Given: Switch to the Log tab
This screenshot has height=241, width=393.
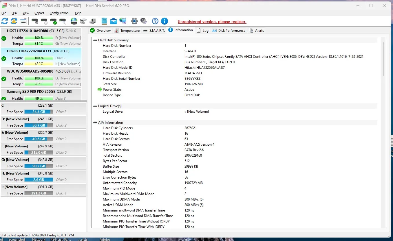Looking at the screenshot, I should 203,30.
